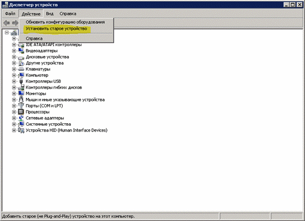Expand the Дисковые устройства node
The height and width of the screenshot is (221, 305).
point(14,57)
